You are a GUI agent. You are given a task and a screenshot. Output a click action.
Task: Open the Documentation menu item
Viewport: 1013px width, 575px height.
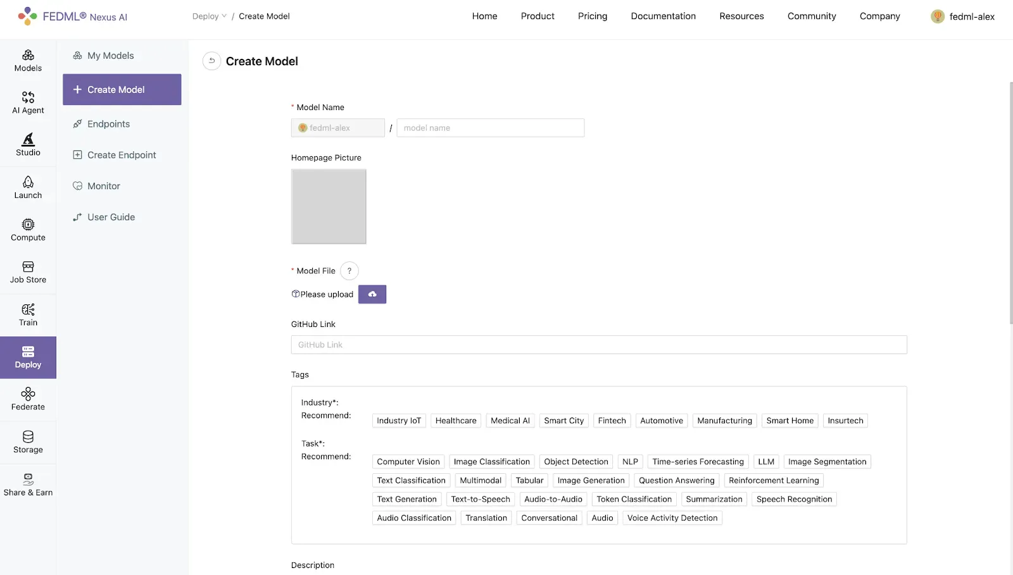pyautogui.click(x=663, y=16)
